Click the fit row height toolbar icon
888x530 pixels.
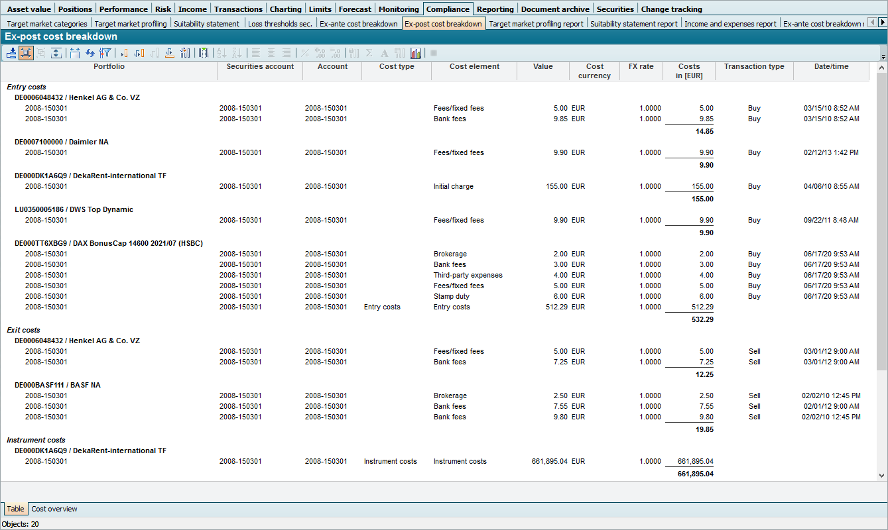(x=56, y=53)
